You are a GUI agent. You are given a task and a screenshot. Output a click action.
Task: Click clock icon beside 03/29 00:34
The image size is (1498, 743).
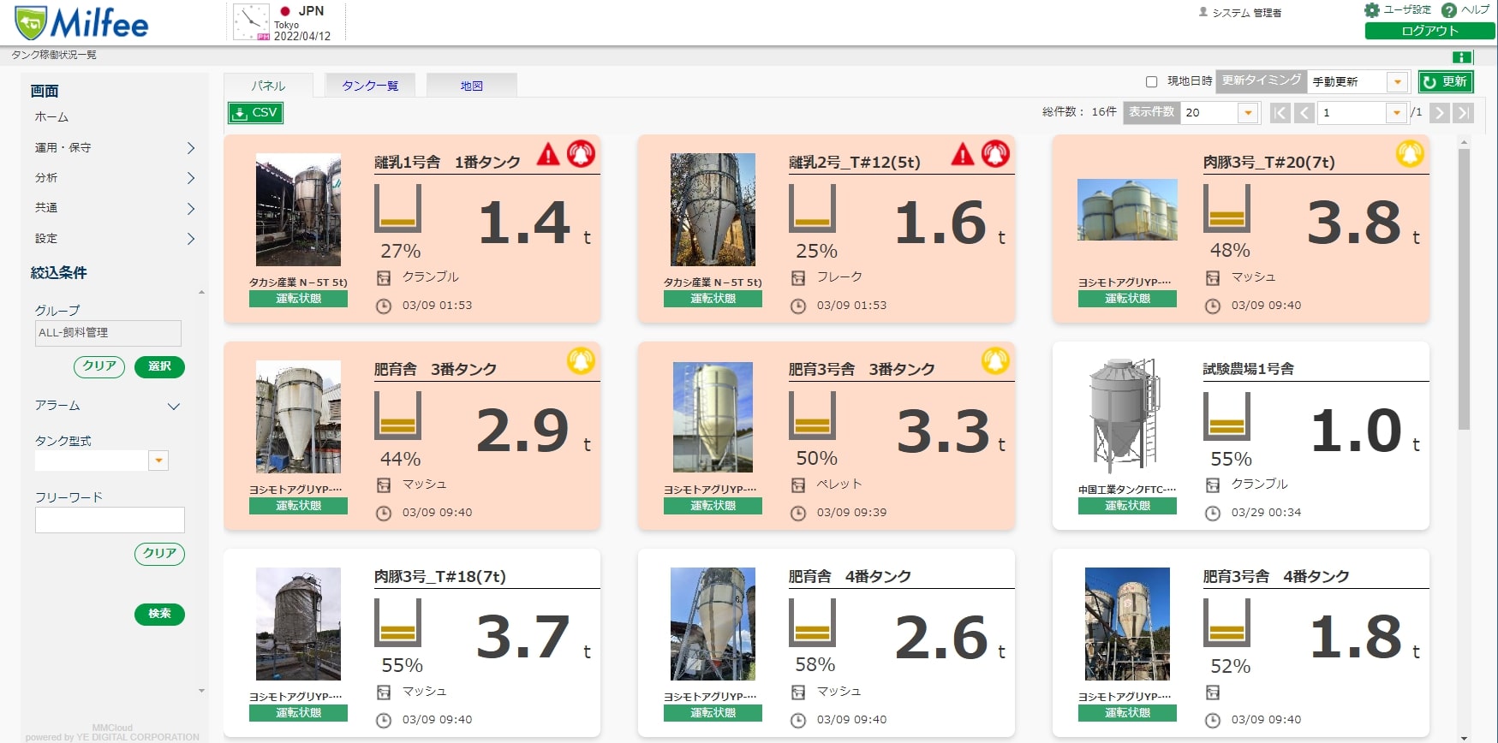(x=1213, y=514)
